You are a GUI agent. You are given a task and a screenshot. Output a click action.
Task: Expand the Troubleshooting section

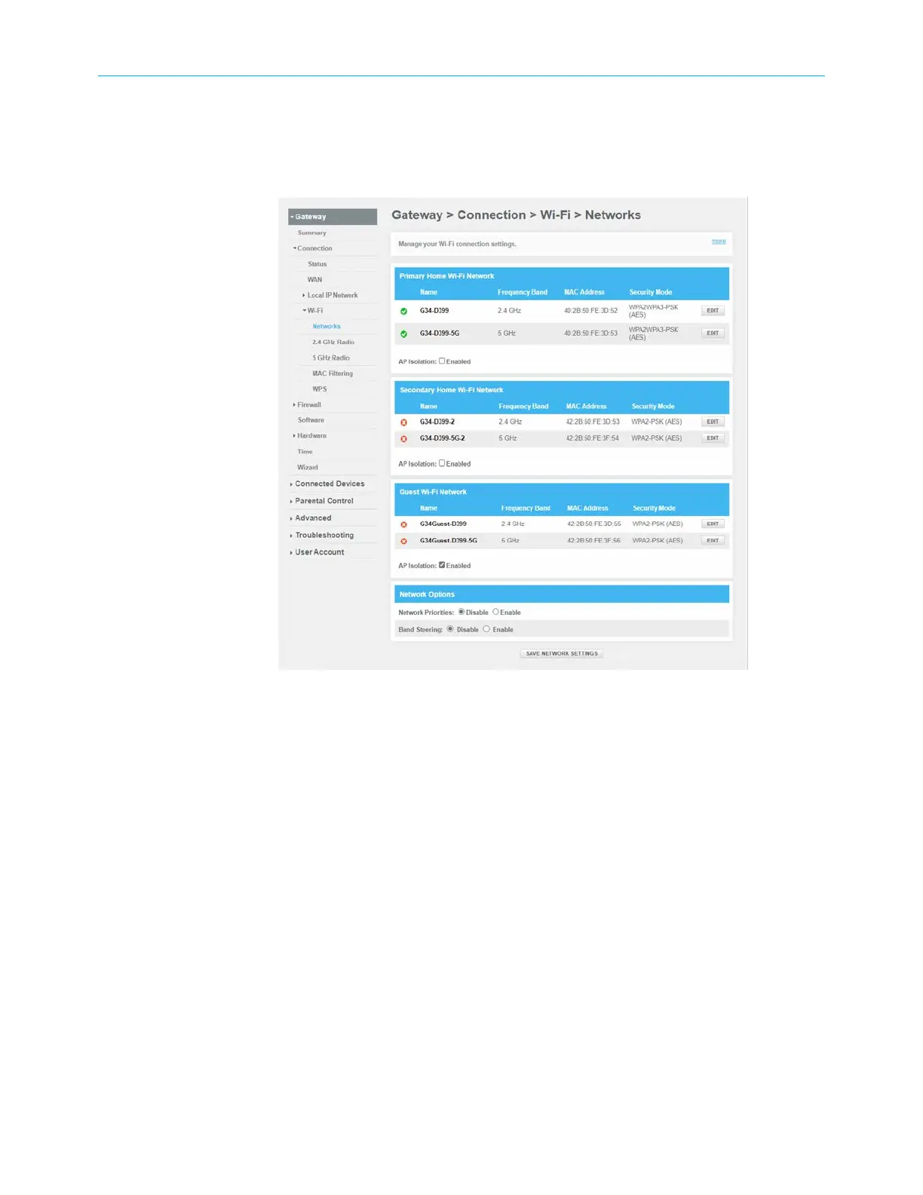point(322,536)
